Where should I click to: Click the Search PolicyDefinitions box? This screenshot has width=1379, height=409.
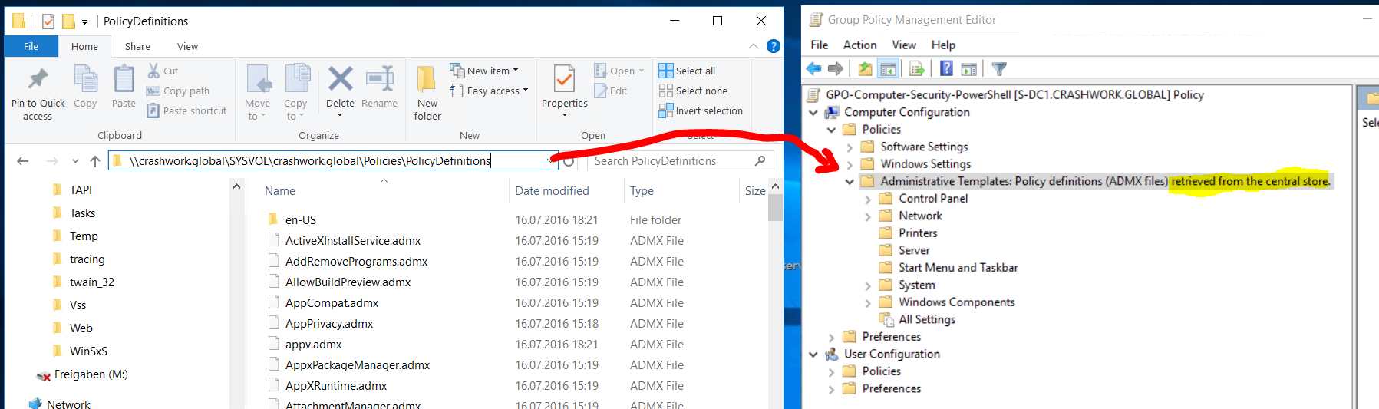[681, 160]
